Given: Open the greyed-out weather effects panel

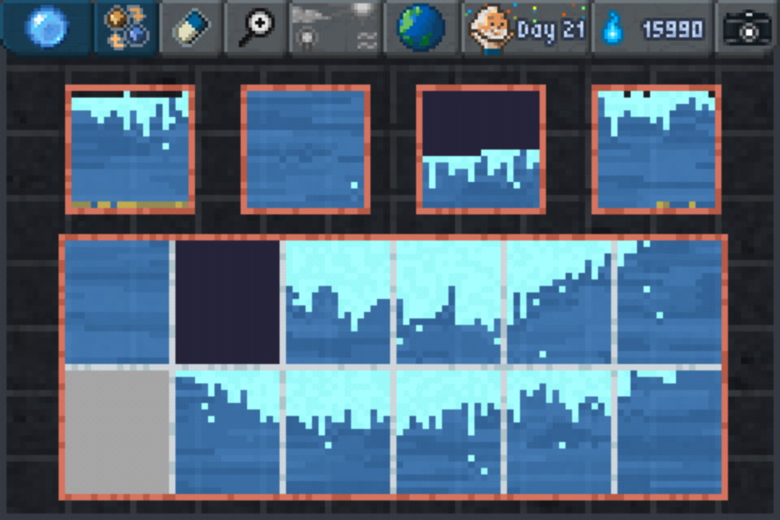Looking at the screenshot, I should click(336, 27).
